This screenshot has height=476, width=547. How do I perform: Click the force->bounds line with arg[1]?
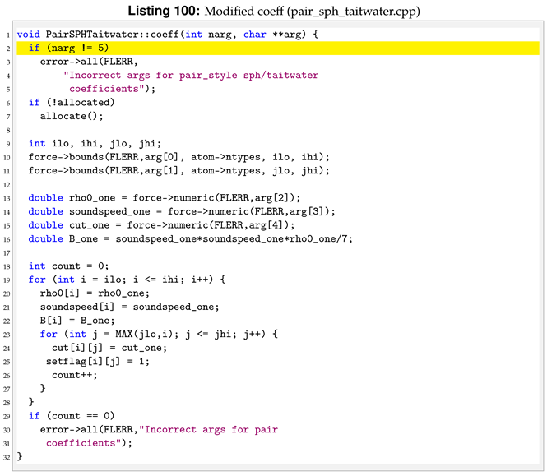point(179,170)
